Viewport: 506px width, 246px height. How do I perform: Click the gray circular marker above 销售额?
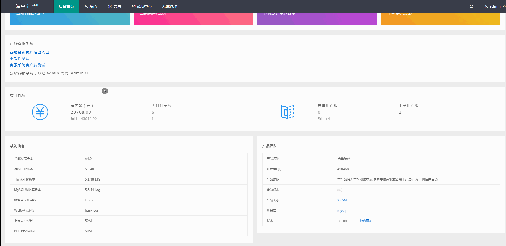[105, 91]
